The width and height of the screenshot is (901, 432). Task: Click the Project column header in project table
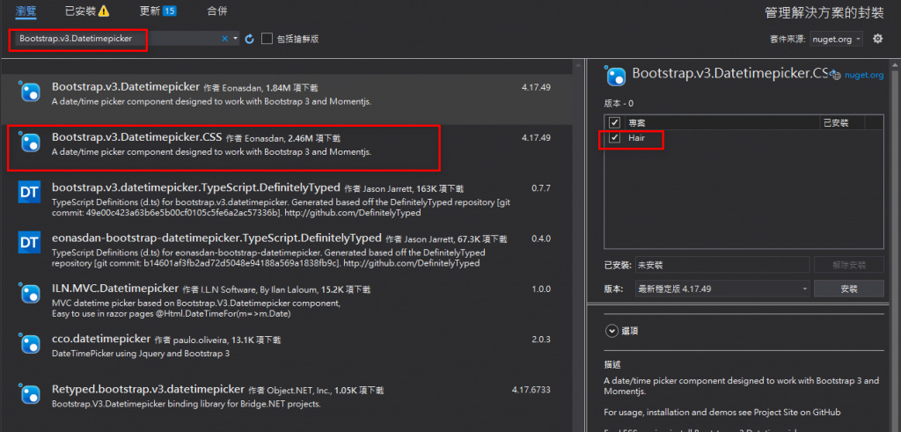click(x=637, y=123)
